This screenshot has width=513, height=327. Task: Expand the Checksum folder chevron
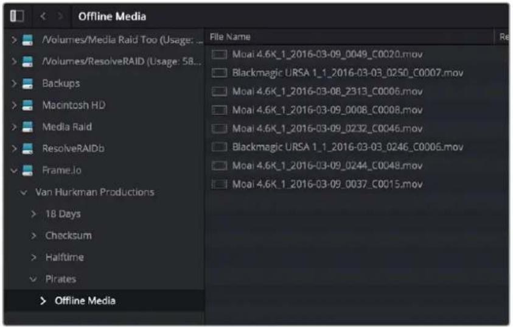coord(33,235)
